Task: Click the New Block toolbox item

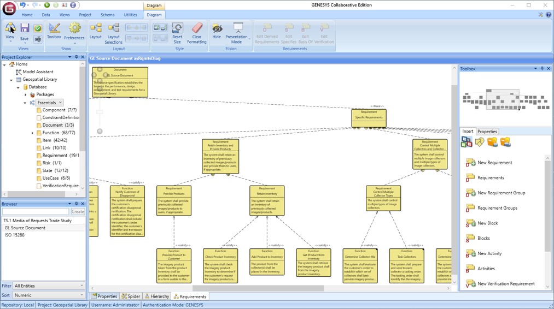Action: (487, 223)
